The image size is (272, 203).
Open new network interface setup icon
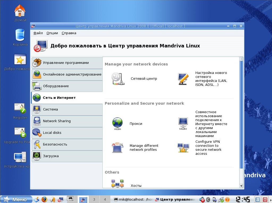point(183,79)
